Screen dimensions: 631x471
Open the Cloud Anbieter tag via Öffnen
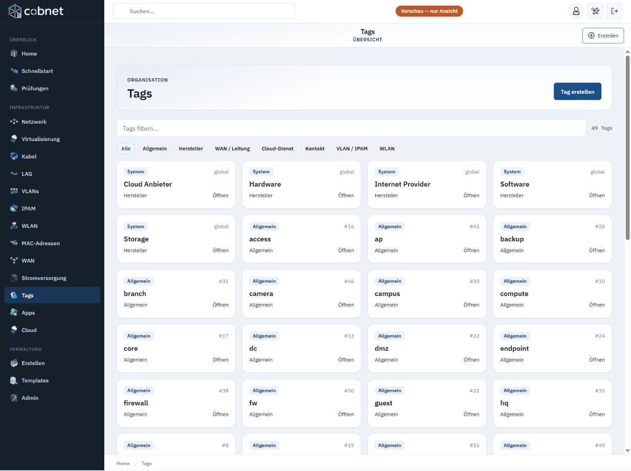tap(220, 196)
